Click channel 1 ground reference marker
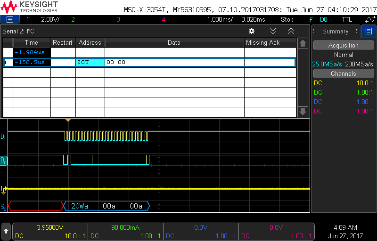Screen dimensions: 377x241 click(4, 190)
